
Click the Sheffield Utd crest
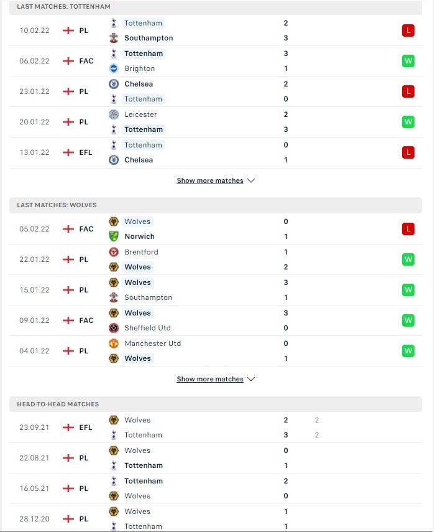114,328
